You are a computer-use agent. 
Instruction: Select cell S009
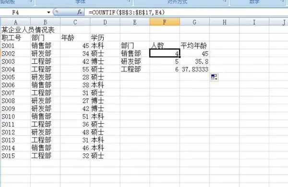16,108
